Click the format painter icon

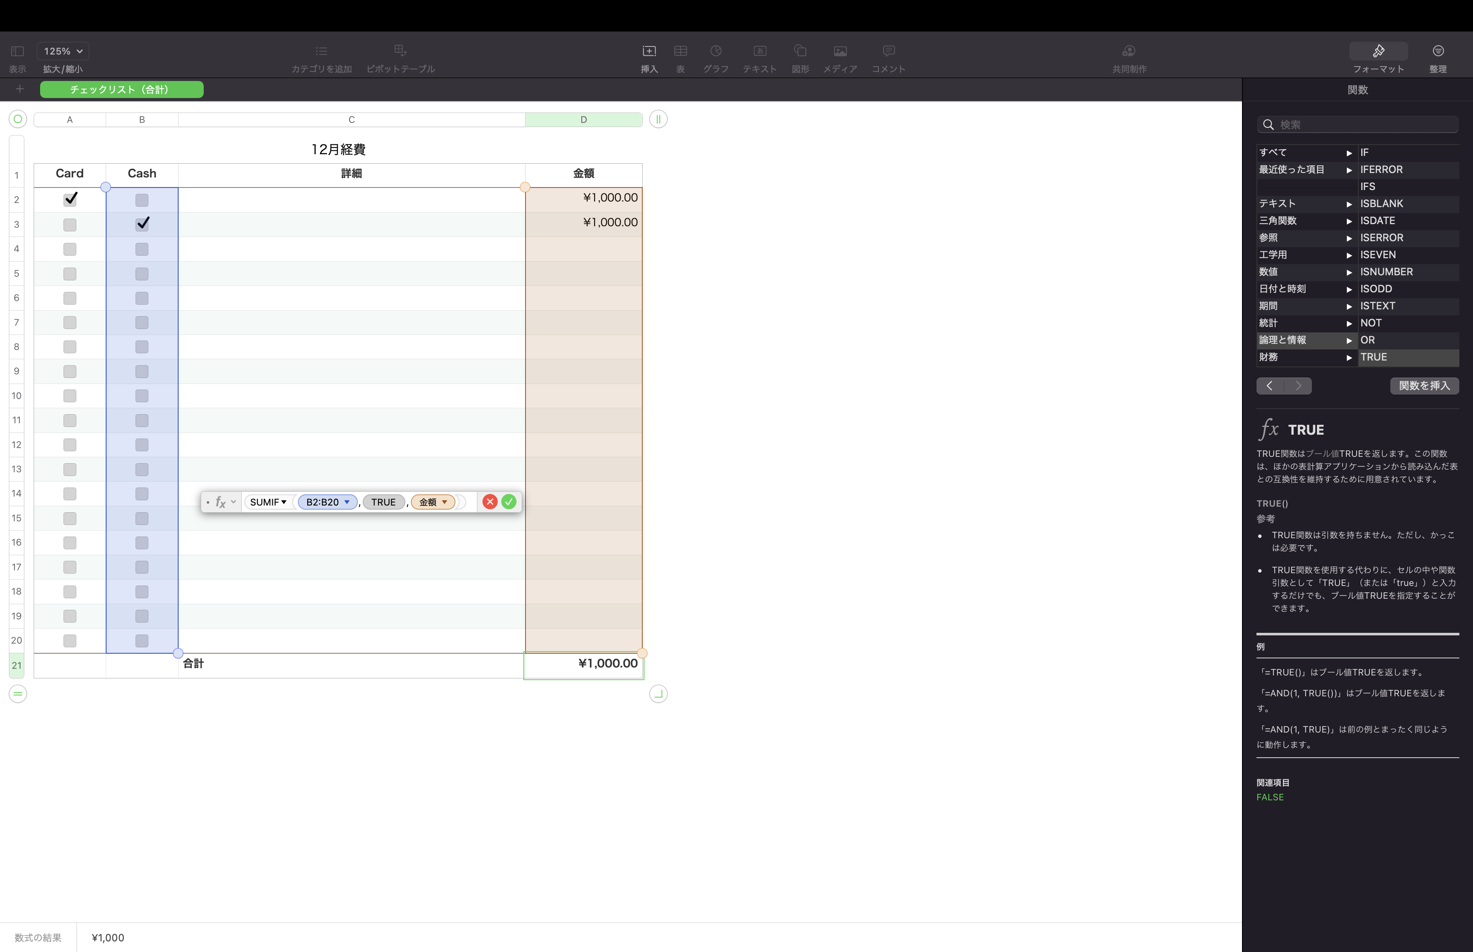coord(1378,50)
